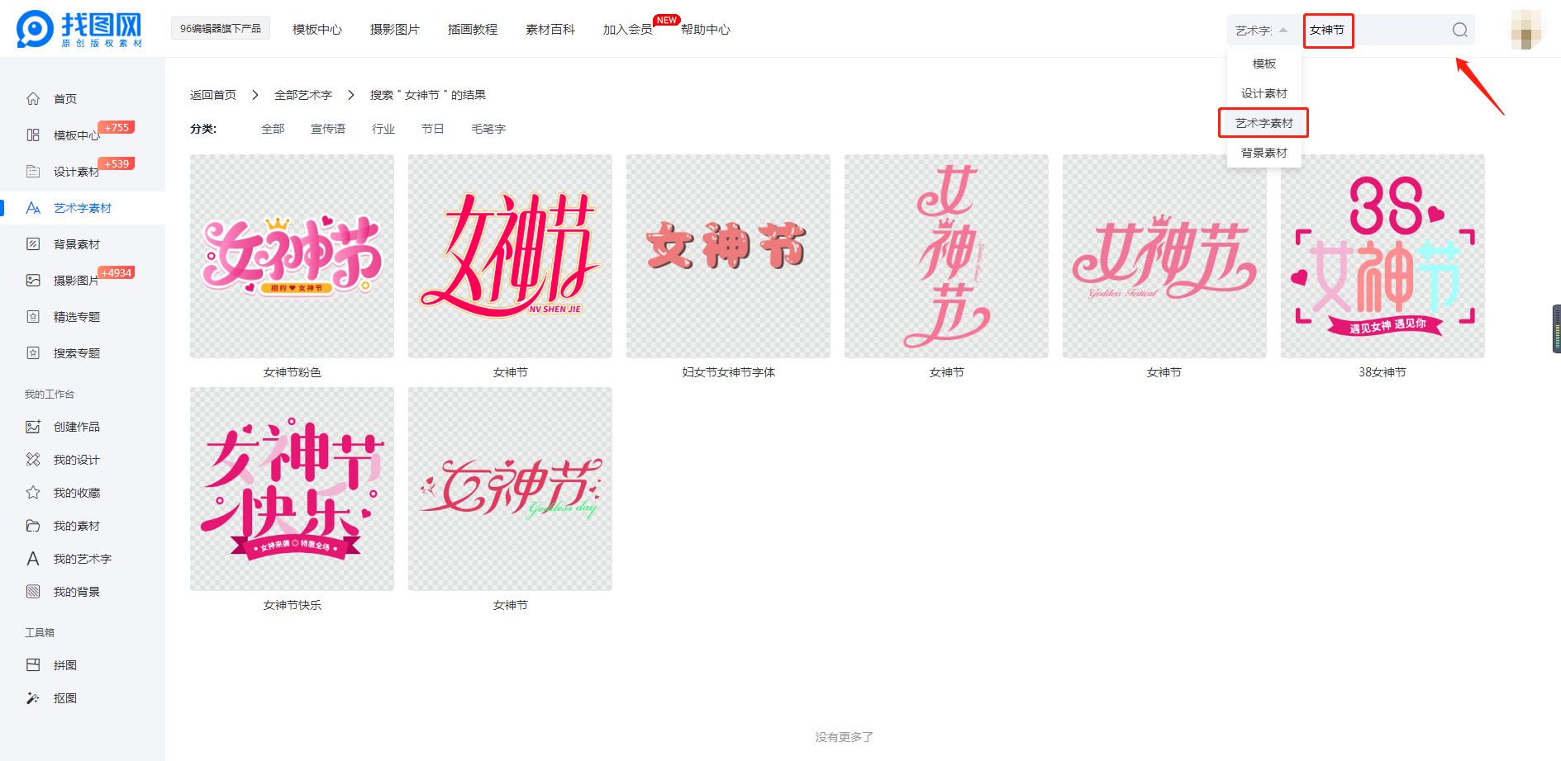Click the search field containing 女神节

click(x=1374, y=31)
